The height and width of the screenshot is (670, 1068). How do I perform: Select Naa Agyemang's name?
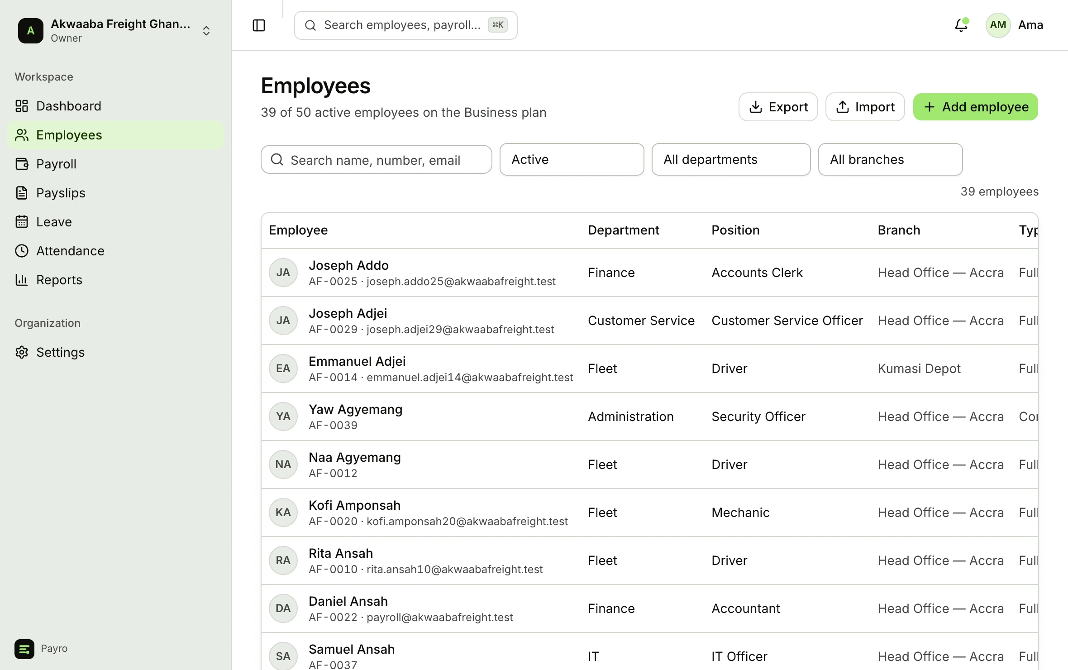tap(355, 457)
